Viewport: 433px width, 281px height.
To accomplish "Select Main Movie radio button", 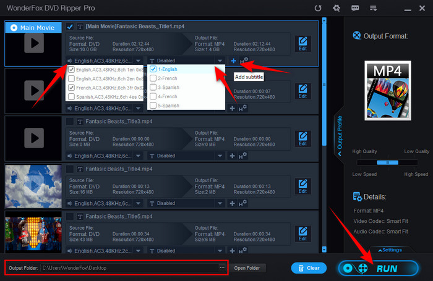I will (x=14, y=28).
